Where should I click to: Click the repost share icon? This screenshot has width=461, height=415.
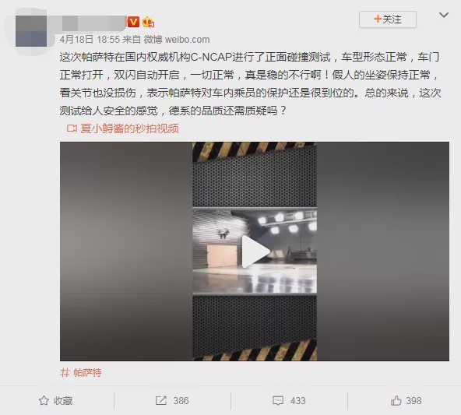tap(161, 400)
